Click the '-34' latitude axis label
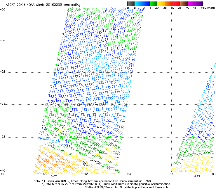 tap(3, 72)
